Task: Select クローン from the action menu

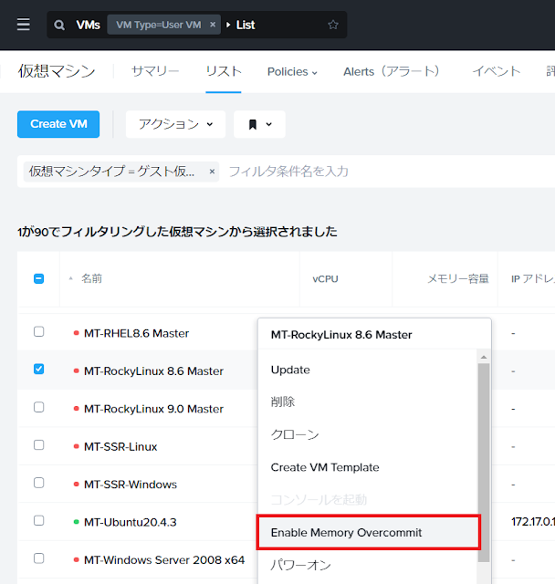Action: pyautogui.click(x=295, y=434)
